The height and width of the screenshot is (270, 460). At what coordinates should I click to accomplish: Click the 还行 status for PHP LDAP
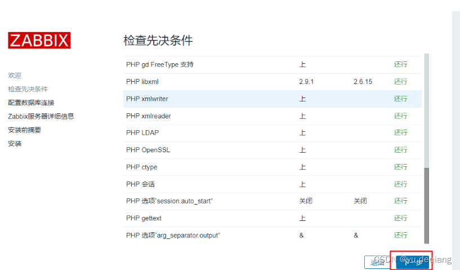coord(400,133)
